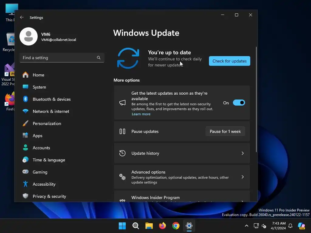The height and width of the screenshot is (233, 311).
Task: Click the Time & language clock icon
Action: [x=26, y=160]
